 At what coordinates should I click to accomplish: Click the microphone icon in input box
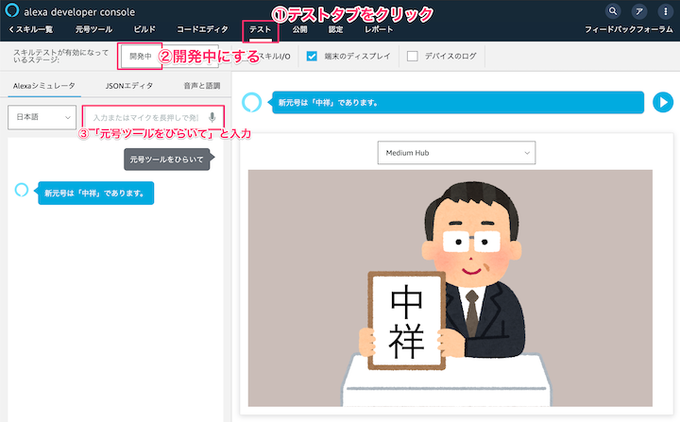pos(212,117)
